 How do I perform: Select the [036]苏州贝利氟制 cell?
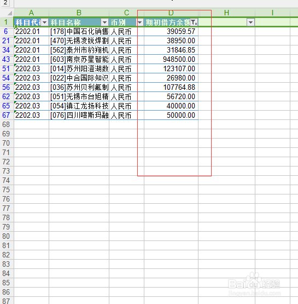point(79,87)
